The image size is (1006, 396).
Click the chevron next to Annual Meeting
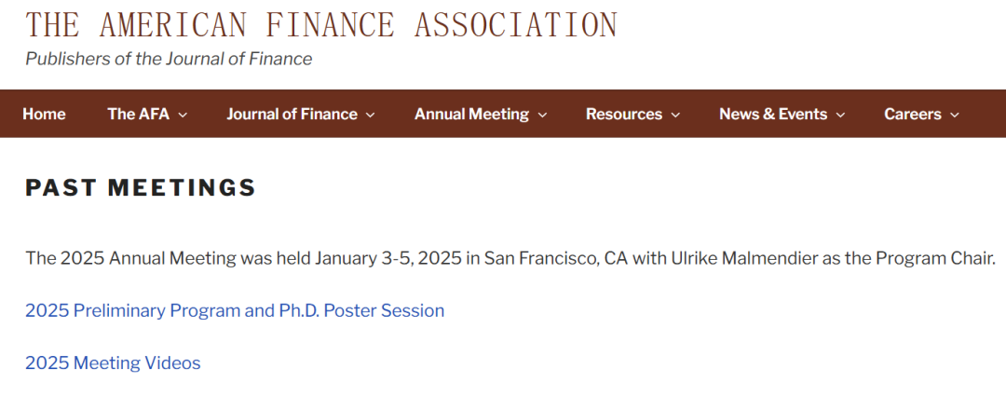tap(542, 115)
